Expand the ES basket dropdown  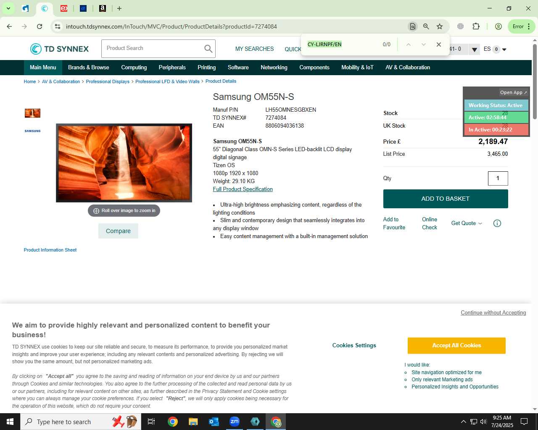coord(504,50)
